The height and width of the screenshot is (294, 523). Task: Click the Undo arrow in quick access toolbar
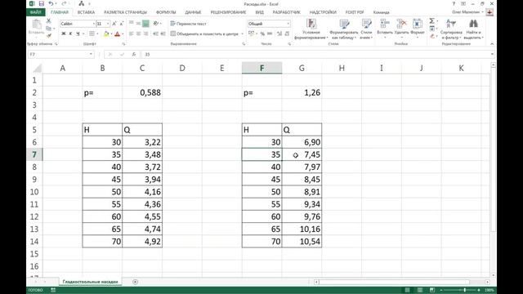(51, 3)
